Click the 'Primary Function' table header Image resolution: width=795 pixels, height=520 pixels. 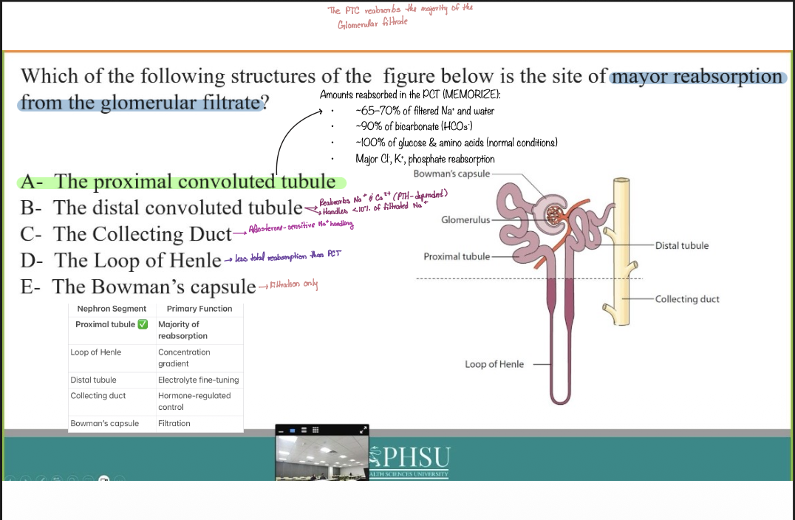click(199, 309)
